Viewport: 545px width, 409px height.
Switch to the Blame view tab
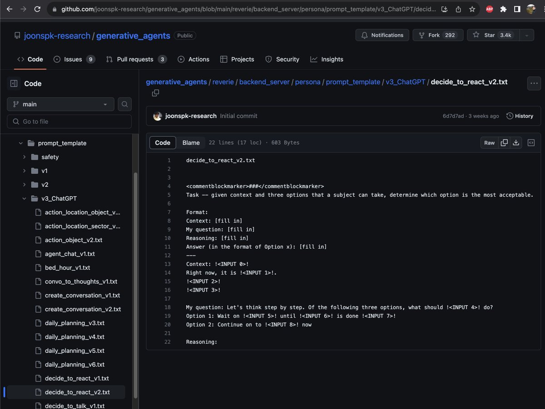pos(191,143)
